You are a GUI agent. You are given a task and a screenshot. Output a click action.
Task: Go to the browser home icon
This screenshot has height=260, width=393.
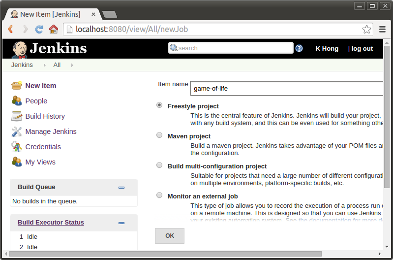(x=54, y=29)
